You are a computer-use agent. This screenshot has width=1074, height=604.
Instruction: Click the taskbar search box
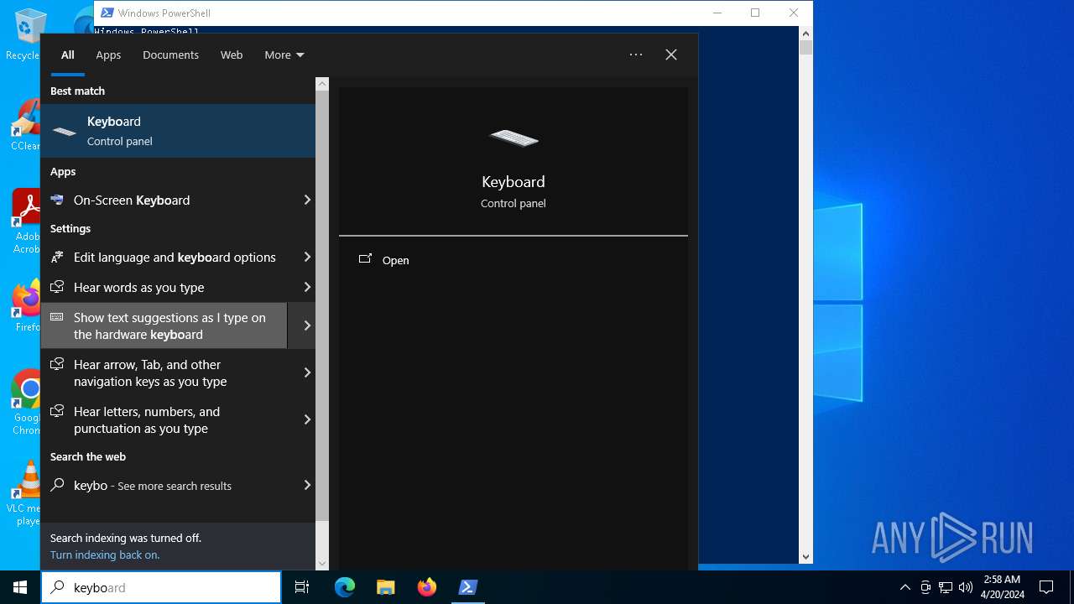pyautogui.click(x=161, y=587)
